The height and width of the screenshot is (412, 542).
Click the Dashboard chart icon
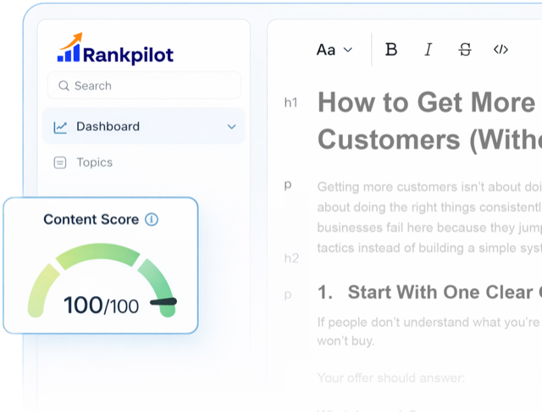(60, 127)
